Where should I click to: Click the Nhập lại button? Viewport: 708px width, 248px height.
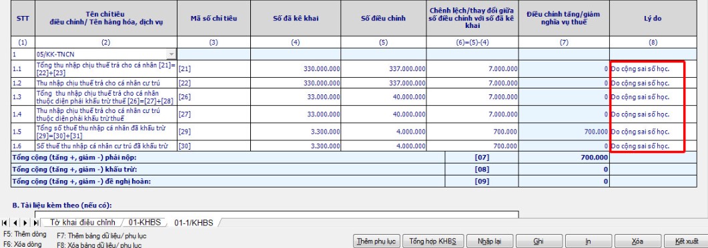489,241
